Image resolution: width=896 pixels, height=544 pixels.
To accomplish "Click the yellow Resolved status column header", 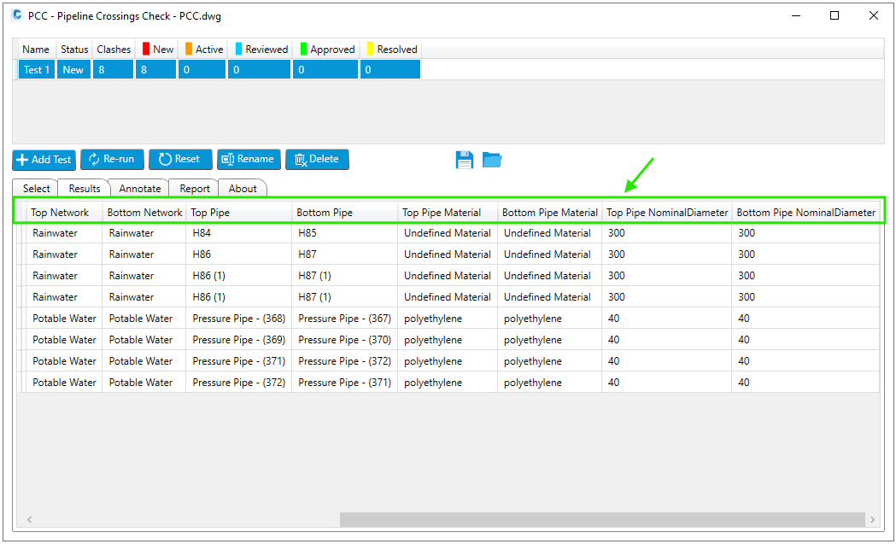I will pyautogui.click(x=391, y=50).
